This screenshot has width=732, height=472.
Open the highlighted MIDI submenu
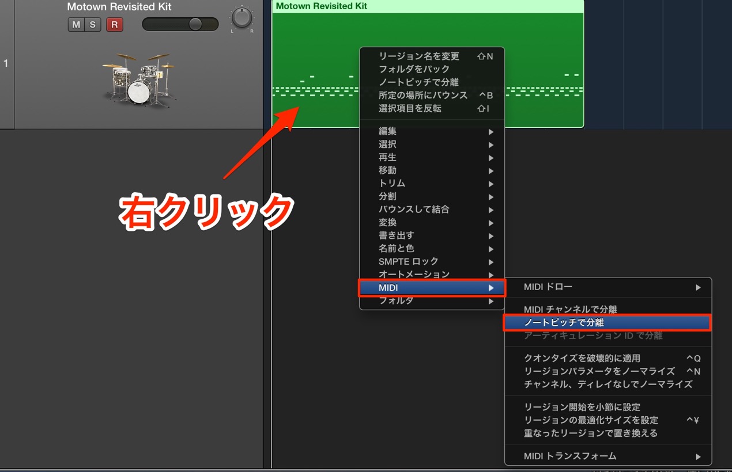(432, 288)
